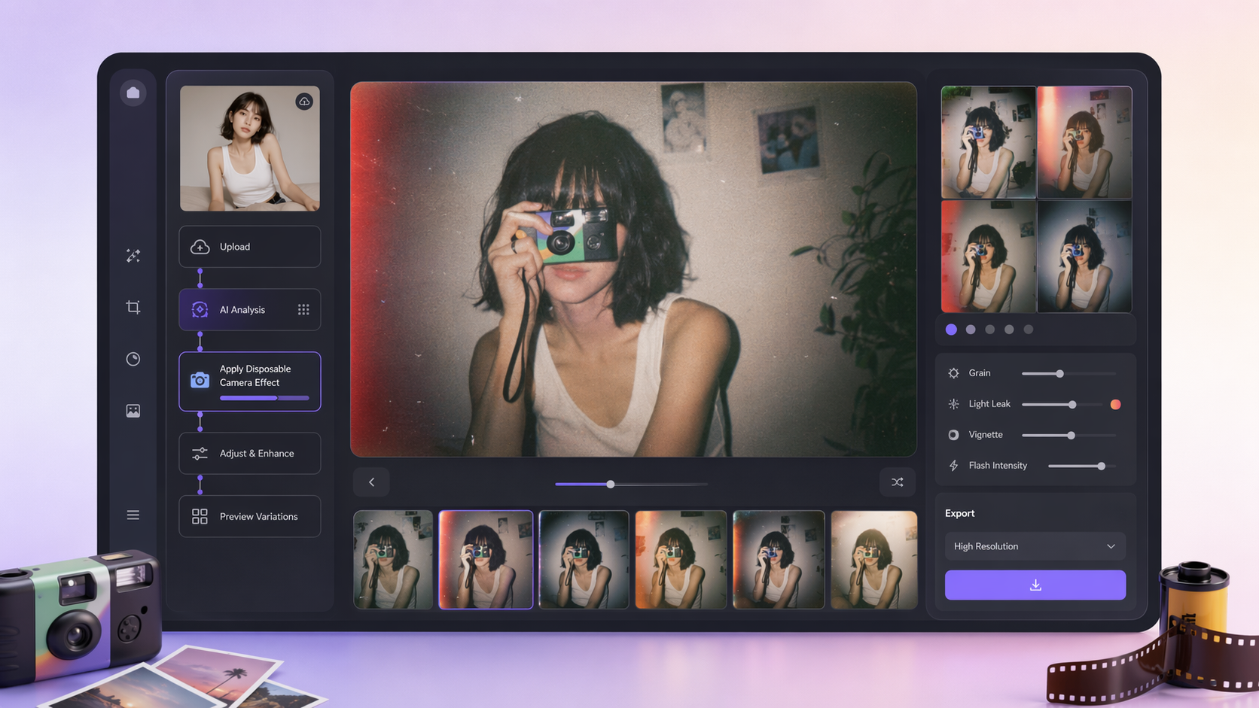This screenshot has width=1259, height=708.
Task: Adjust the Vignette slider
Action: (1068, 436)
